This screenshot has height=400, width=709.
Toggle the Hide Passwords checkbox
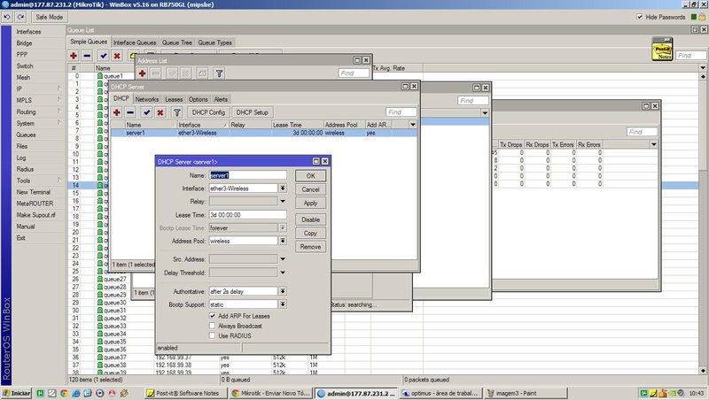point(641,17)
